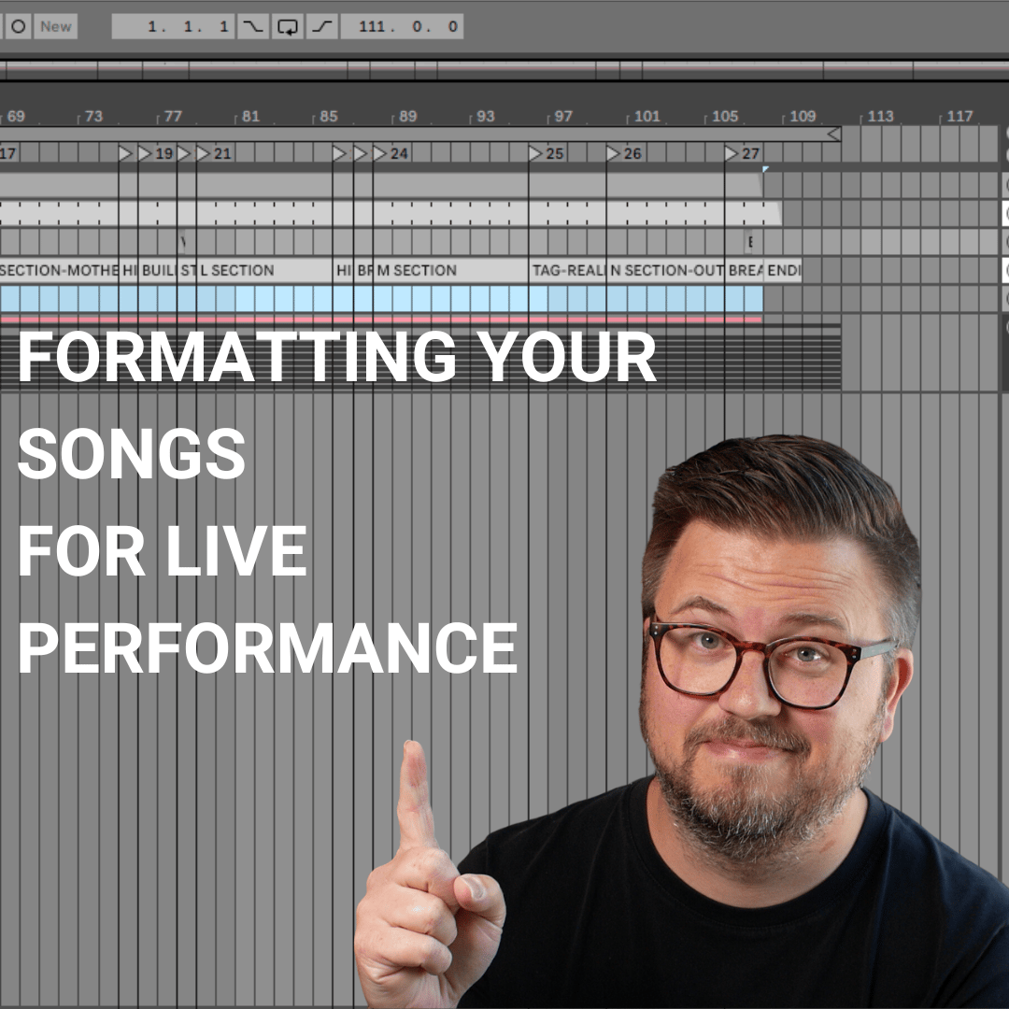1009x1009 pixels.
Task: Click the Arrangement Record circle button
Action: (x=19, y=26)
